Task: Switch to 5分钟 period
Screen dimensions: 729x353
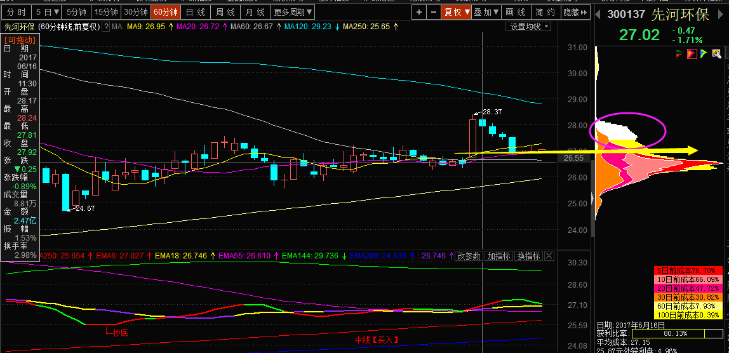Action: pyautogui.click(x=76, y=12)
